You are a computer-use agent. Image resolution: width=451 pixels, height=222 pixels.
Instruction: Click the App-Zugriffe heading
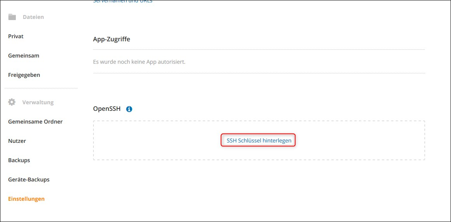tap(112, 39)
